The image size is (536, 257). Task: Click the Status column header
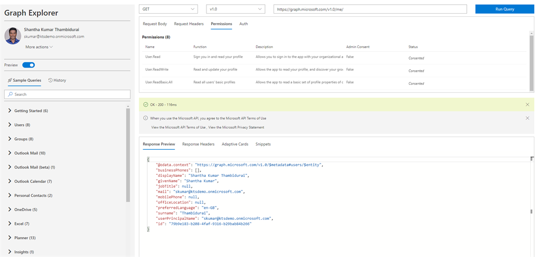pyautogui.click(x=413, y=47)
